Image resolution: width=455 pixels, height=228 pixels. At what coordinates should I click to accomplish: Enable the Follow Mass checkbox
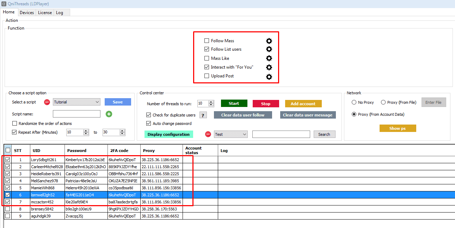pyautogui.click(x=207, y=41)
